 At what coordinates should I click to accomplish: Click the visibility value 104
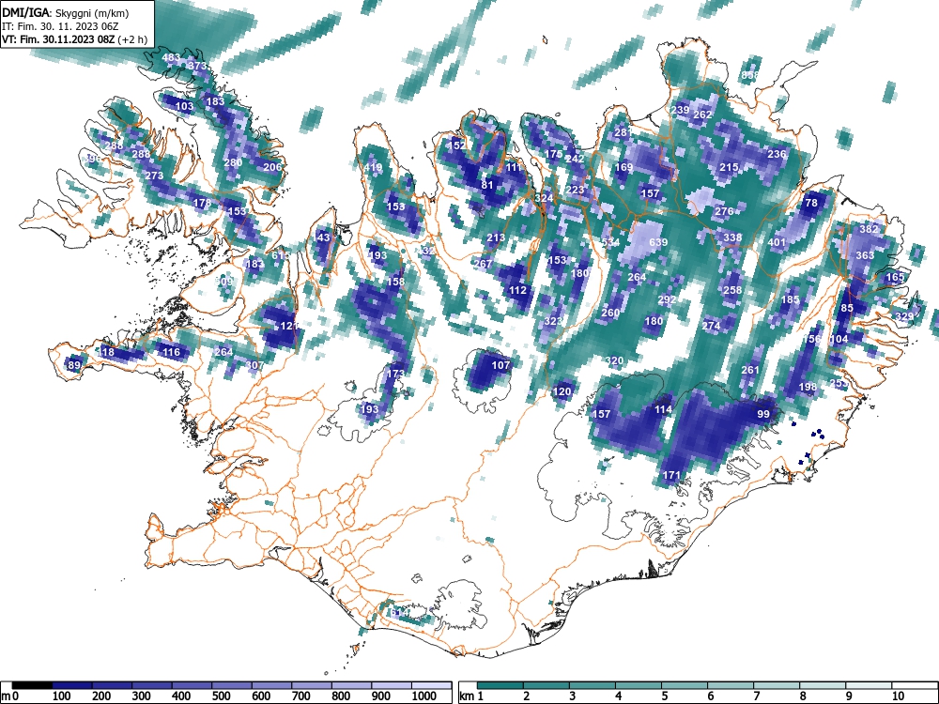click(x=839, y=339)
